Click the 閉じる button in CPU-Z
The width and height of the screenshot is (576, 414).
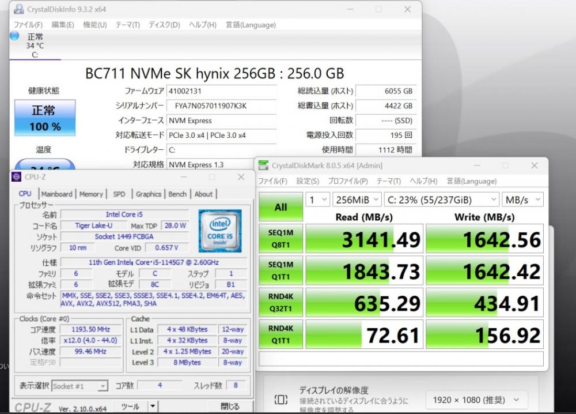pyautogui.click(x=230, y=407)
